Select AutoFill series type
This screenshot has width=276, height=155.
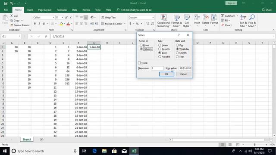[160, 56]
